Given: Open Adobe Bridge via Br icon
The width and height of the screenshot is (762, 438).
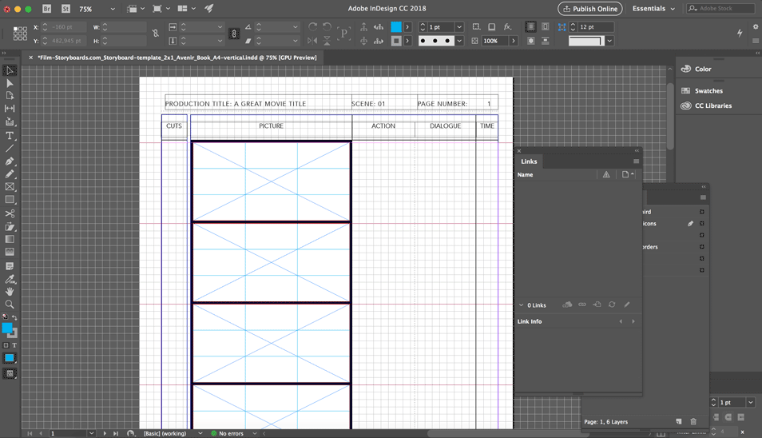Looking at the screenshot, I should (46, 9).
